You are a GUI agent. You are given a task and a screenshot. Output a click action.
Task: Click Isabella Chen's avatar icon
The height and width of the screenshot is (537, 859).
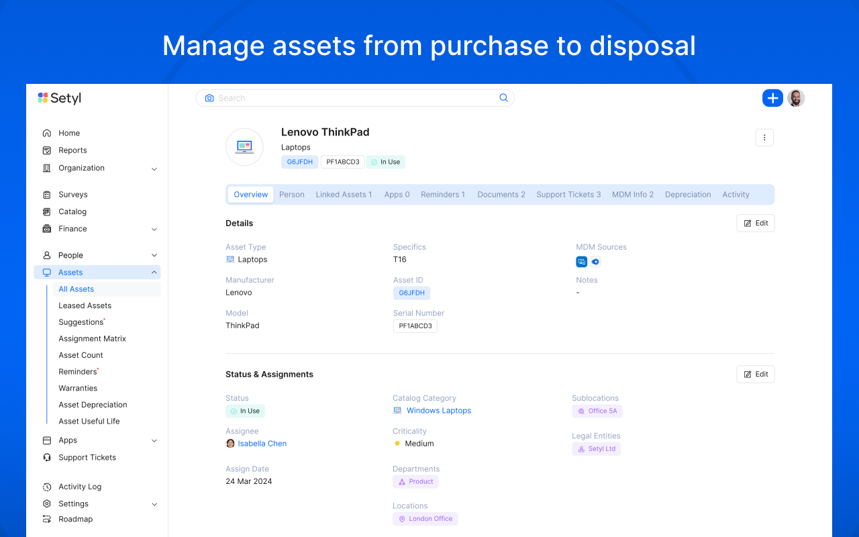[x=230, y=444]
